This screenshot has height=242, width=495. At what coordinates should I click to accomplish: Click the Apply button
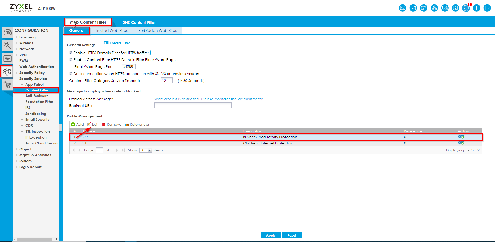(x=271, y=235)
